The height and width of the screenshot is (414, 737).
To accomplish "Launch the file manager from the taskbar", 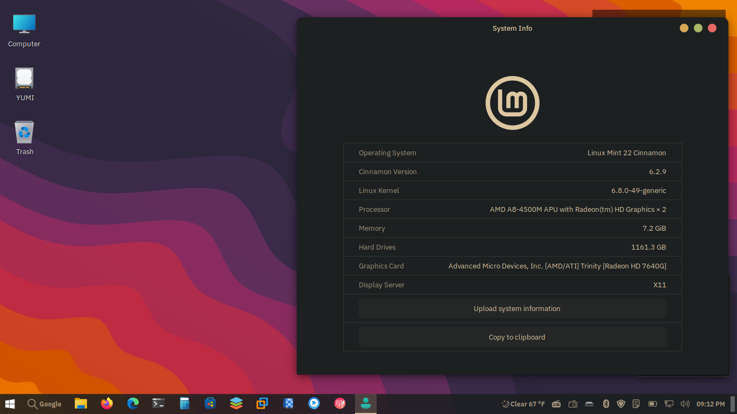I will pos(81,403).
